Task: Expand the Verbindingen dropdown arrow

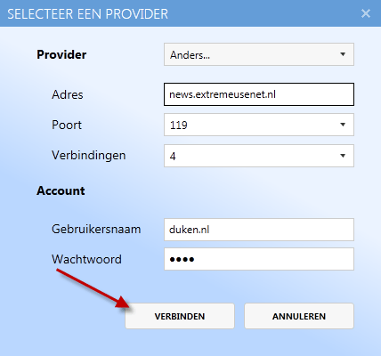Action: click(343, 156)
